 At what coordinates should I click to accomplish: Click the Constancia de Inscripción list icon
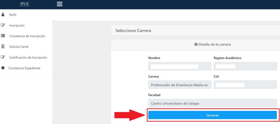click(x=3, y=36)
